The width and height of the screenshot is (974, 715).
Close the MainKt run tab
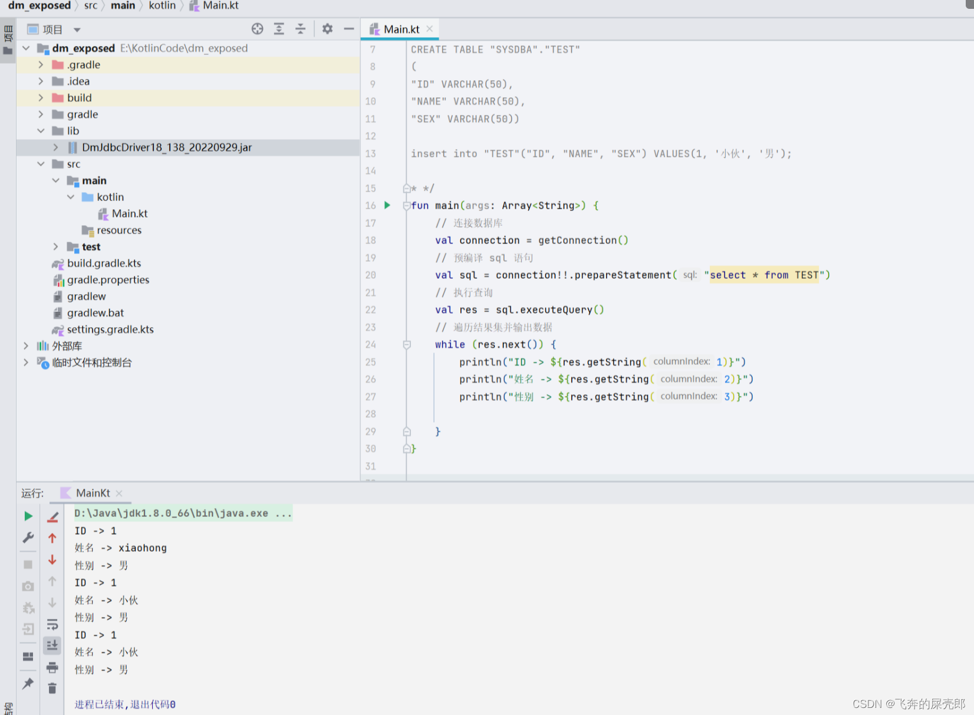119,493
